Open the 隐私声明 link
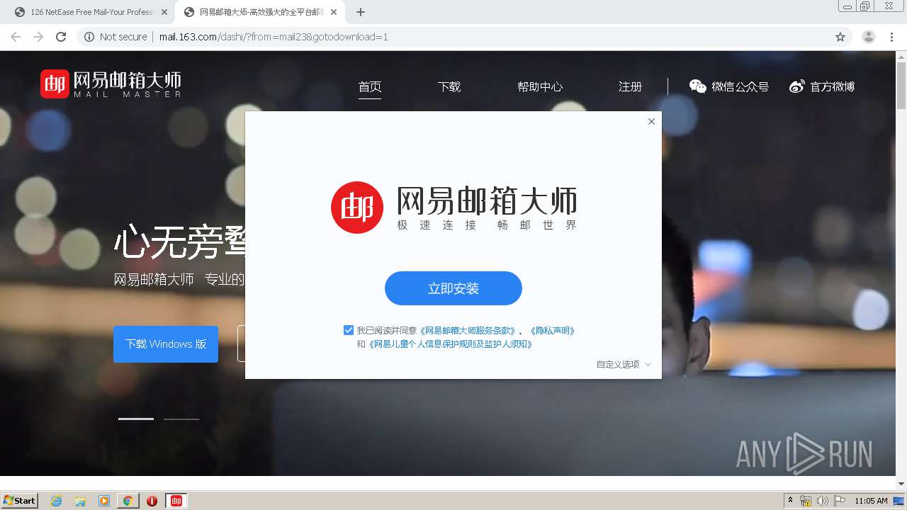Screen dimensions: 907x510 tap(552, 330)
